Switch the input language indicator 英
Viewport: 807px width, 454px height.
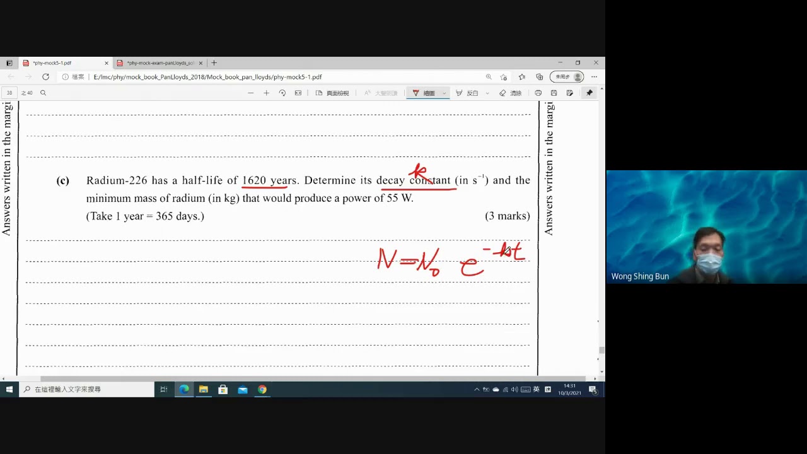(537, 390)
